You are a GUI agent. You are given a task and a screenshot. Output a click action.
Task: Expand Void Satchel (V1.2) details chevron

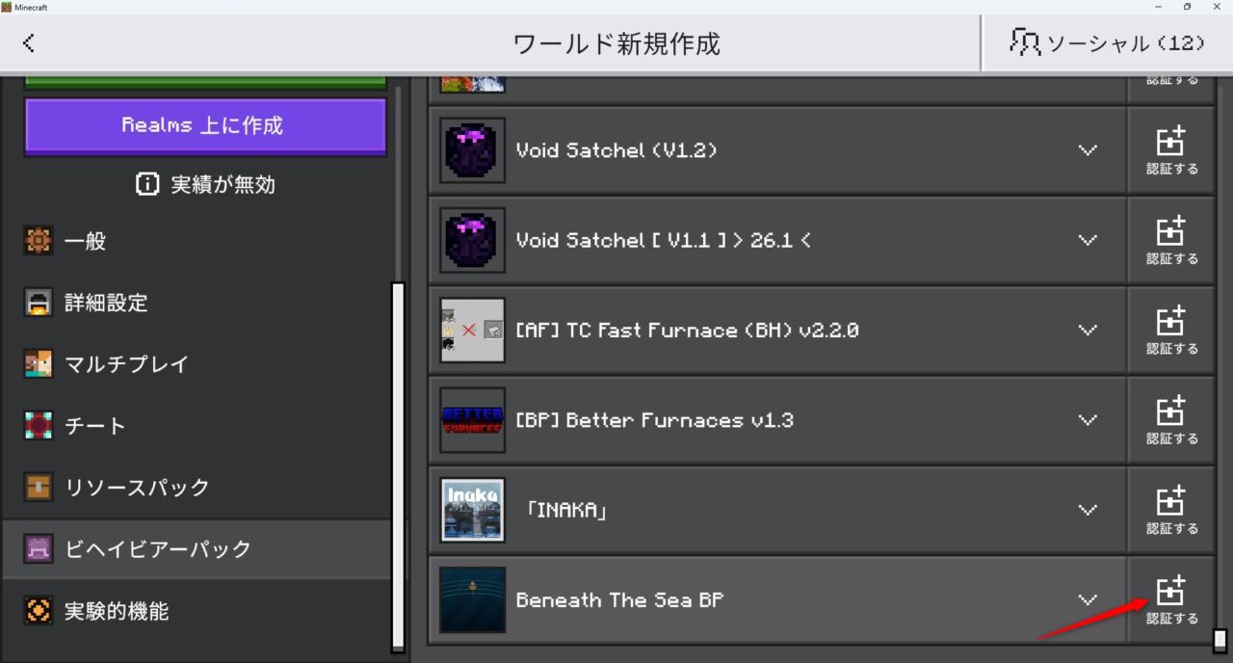coord(1088,150)
